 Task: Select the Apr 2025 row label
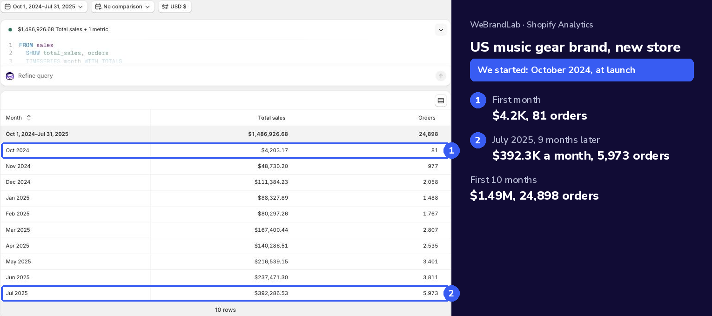point(17,246)
